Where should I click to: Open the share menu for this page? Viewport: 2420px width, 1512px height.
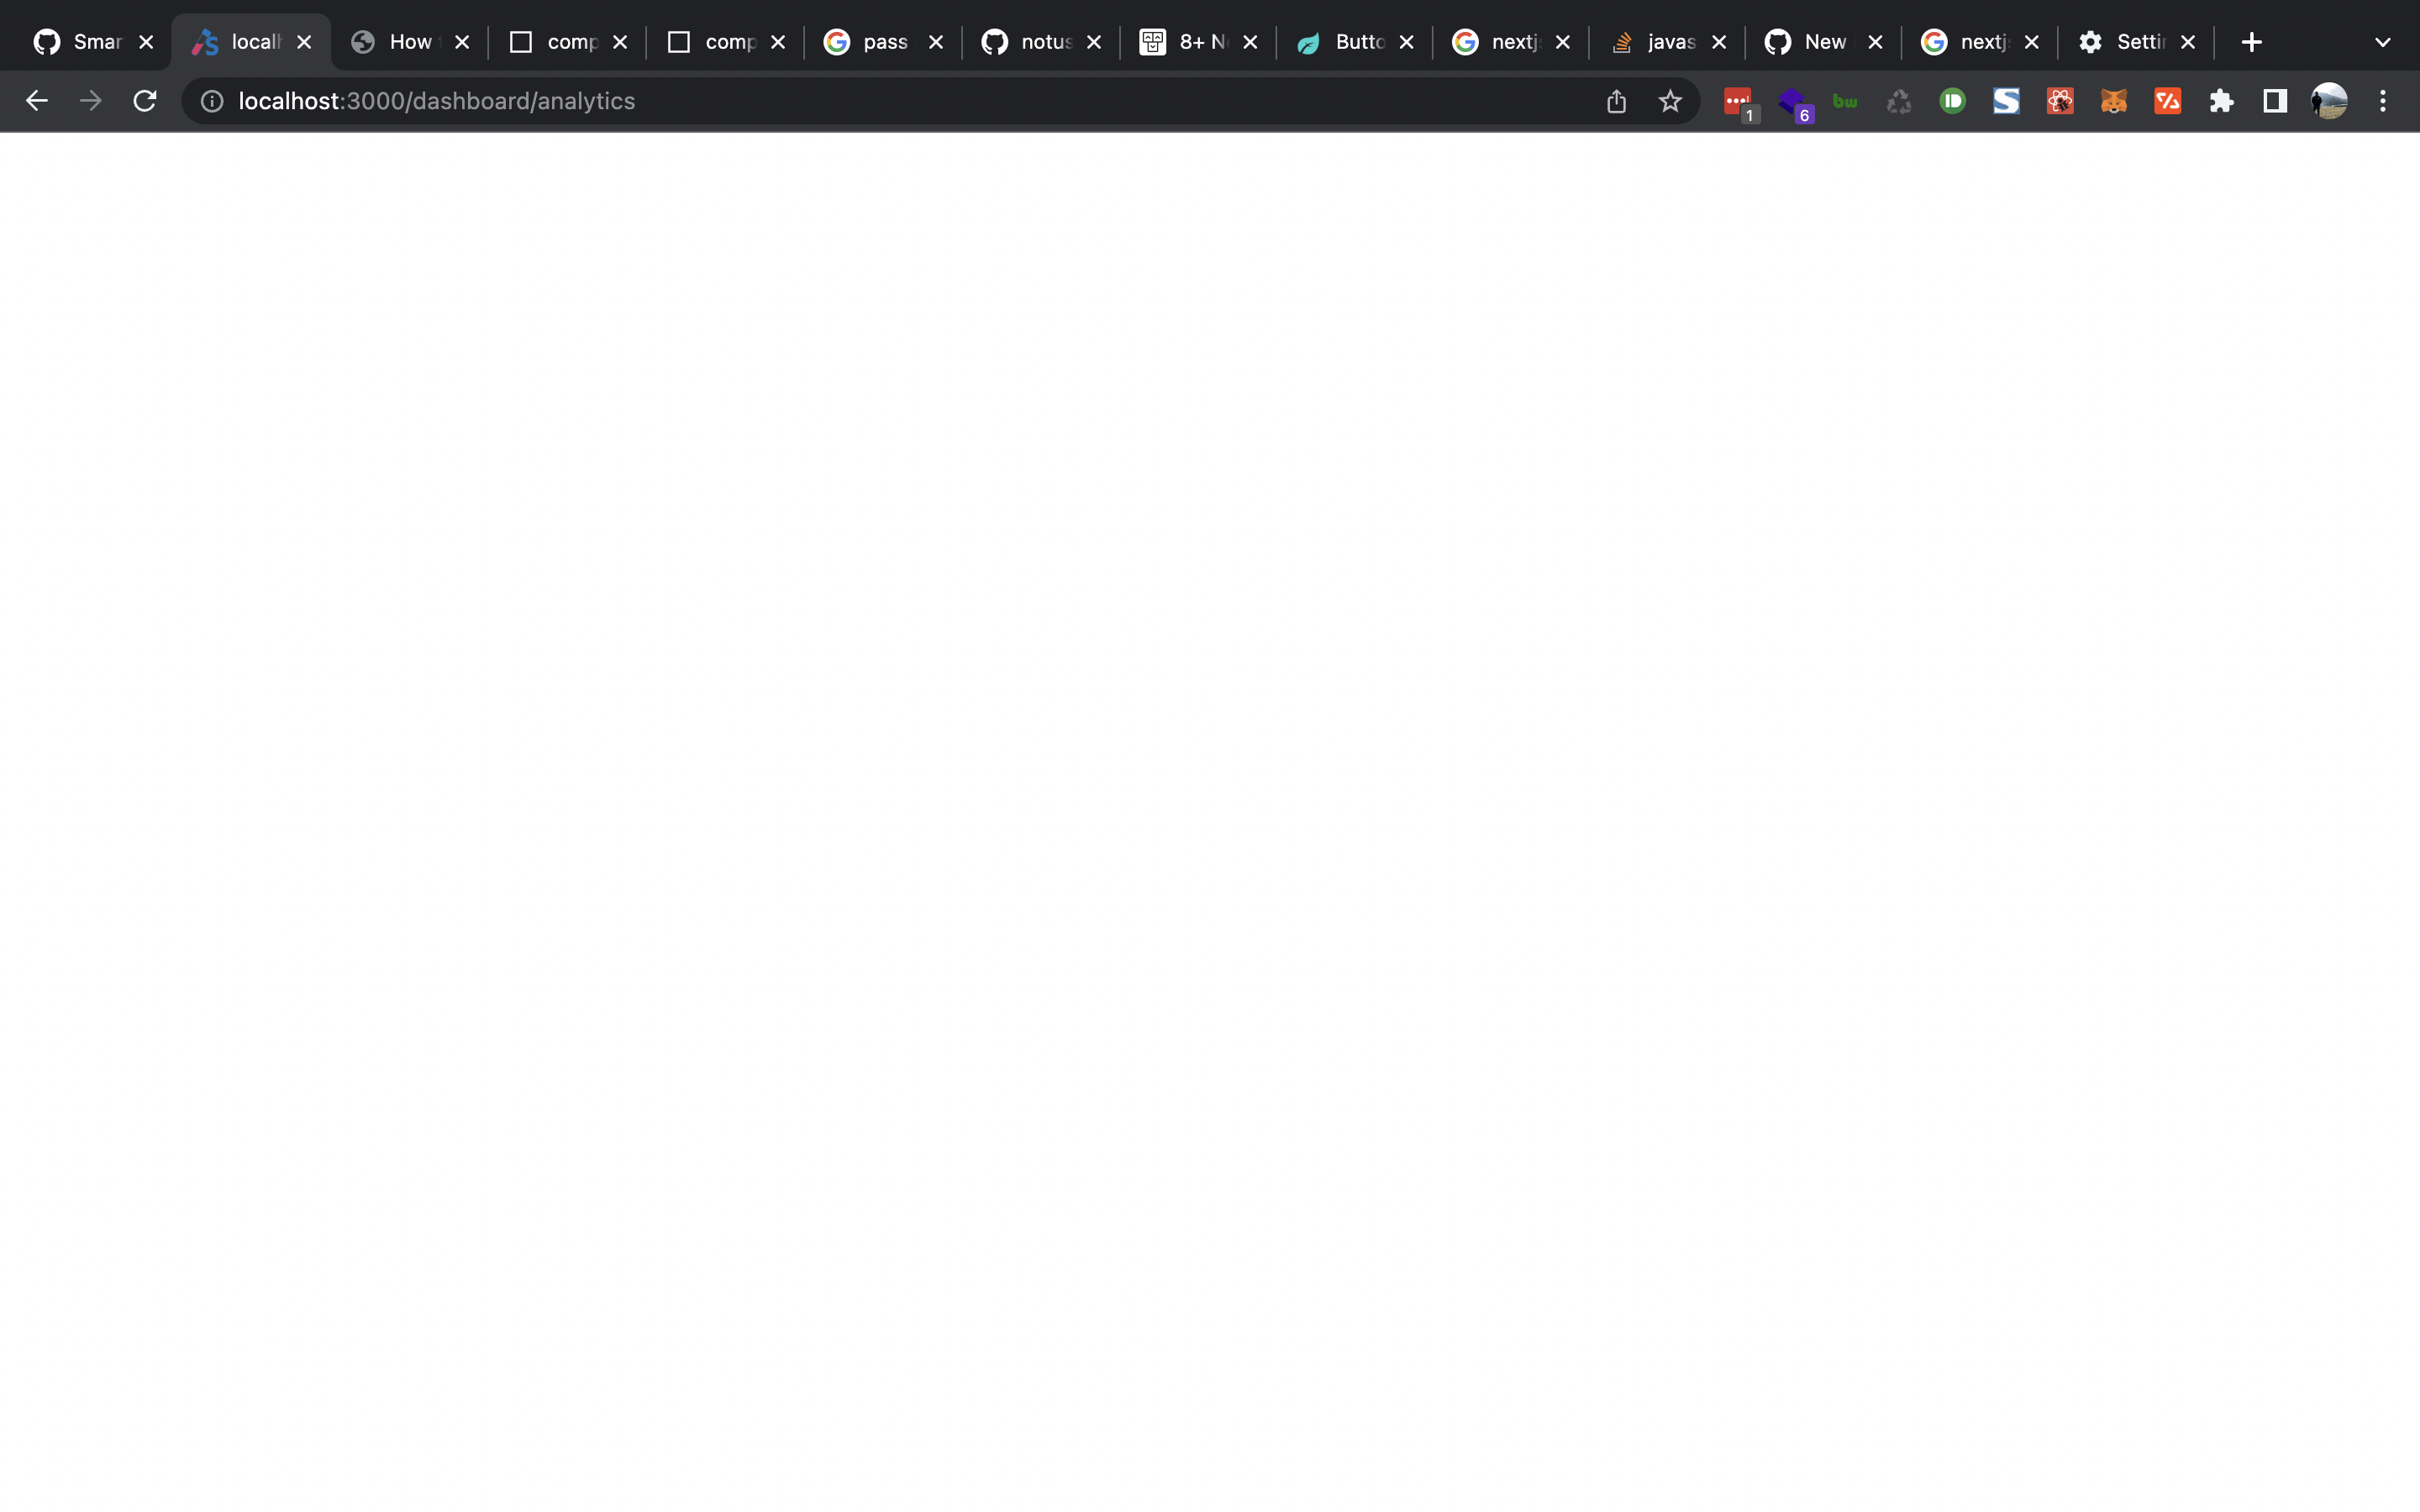coord(1615,100)
